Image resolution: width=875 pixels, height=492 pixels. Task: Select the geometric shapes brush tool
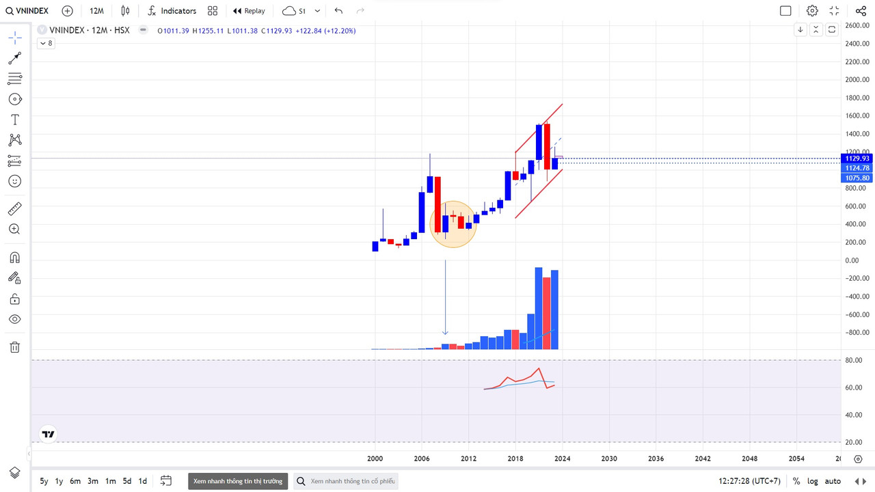pos(14,99)
